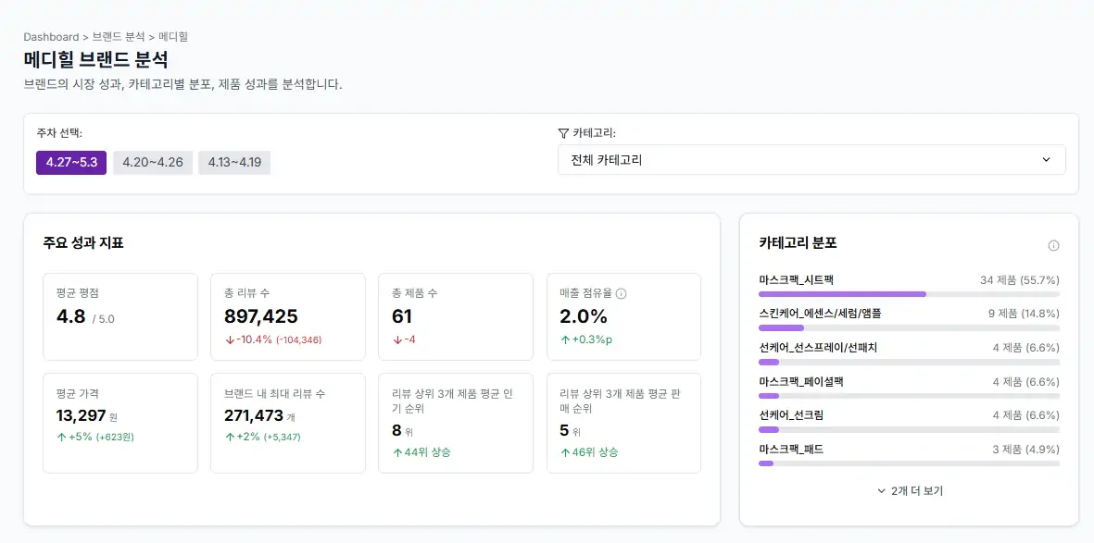Click the 메디힐 breadcrumb item
Screen dimensions: 1094x543
tap(173, 36)
